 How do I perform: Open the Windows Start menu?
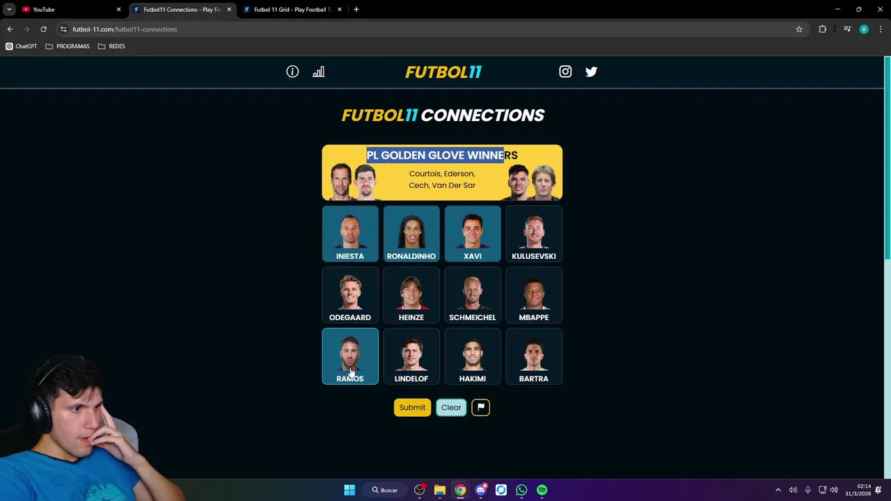(x=349, y=490)
